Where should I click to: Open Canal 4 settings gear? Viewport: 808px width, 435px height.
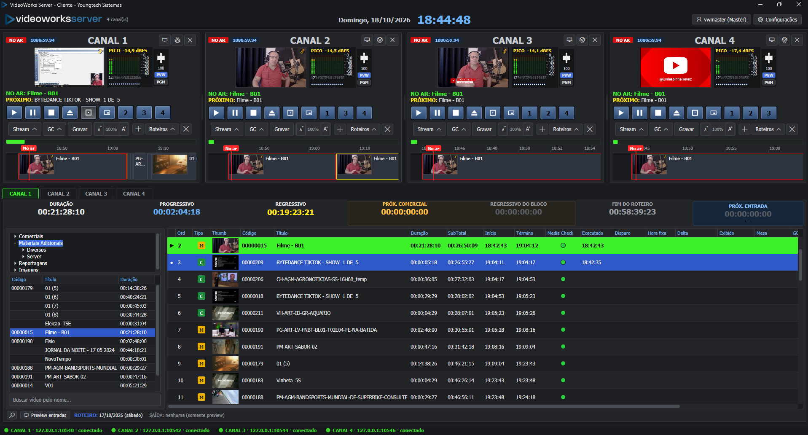point(784,40)
